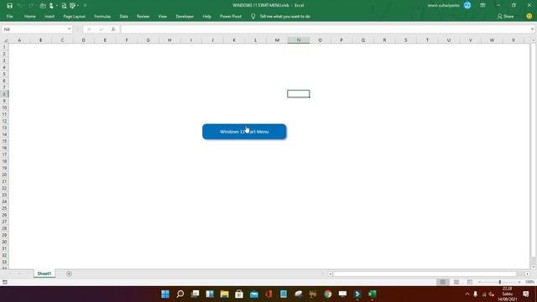
Task: Click the Select All corner triangle
Action: [x=5, y=40]
